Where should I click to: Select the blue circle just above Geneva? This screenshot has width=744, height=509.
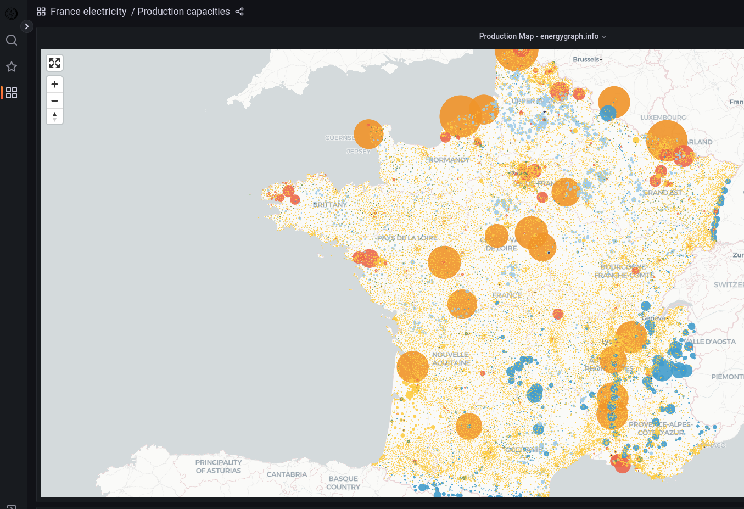click(x=646, y=306)
